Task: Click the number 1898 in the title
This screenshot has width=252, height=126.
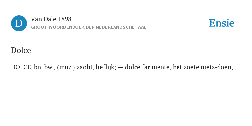Action: point(65,19)
